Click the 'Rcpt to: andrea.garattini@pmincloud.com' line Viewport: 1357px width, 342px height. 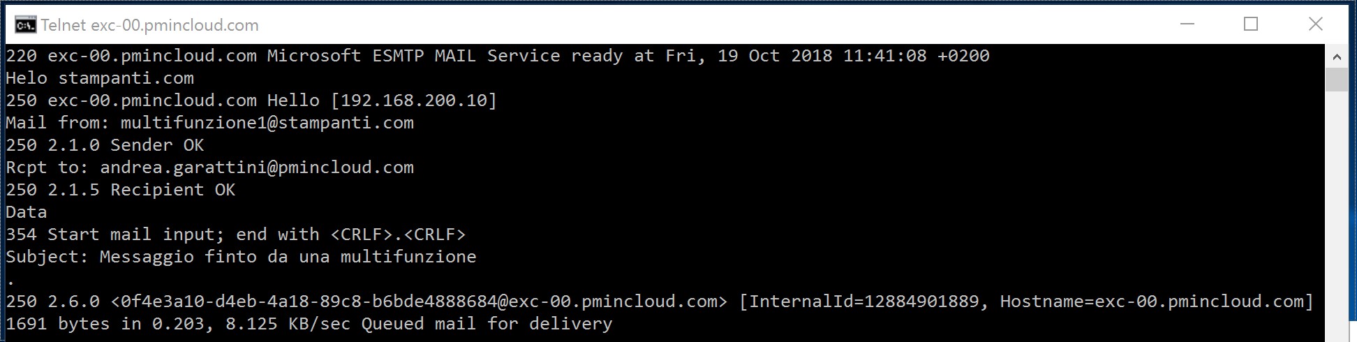(209, 168)
